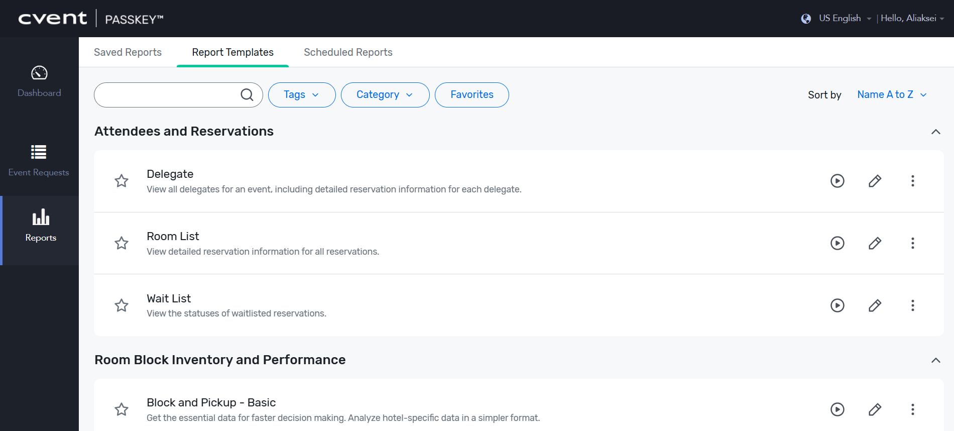Screen dimensions: 954x431
Task: Click the globe language icon
Action: point(806,19)
